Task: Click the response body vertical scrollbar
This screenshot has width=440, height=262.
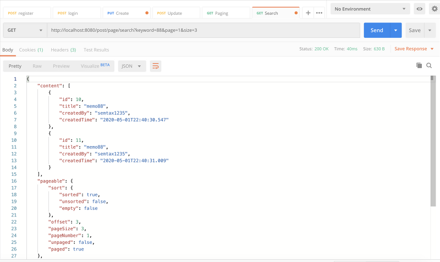Action: point(433,142)
